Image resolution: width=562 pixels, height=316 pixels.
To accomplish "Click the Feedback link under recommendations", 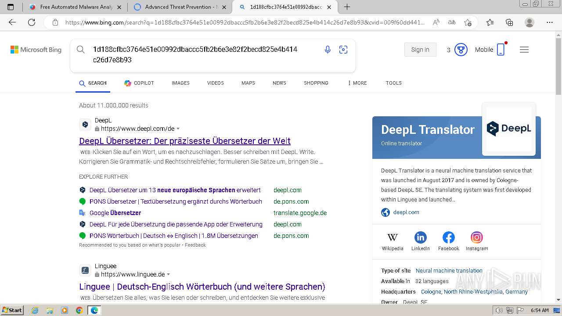I will click(195, 245).
